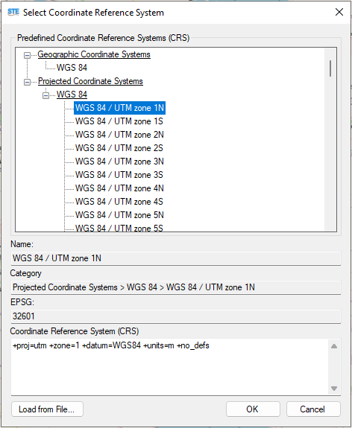This screenshot has height=428, width=352.
Task: Click the tree list vertical scrollbar thumb
Action: pos(330,68)
